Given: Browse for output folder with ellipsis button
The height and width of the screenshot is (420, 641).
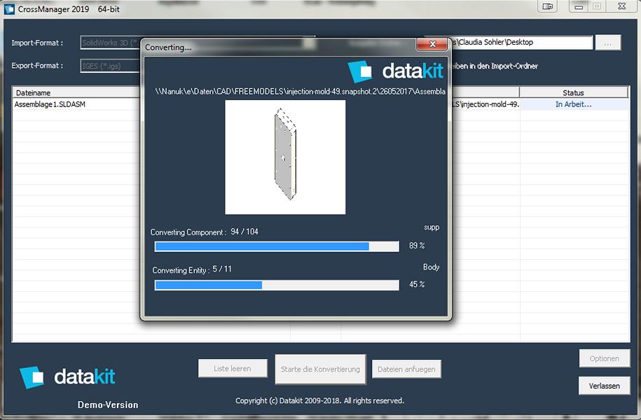Looking at the screenshot, I should click(x=608, y=43).
